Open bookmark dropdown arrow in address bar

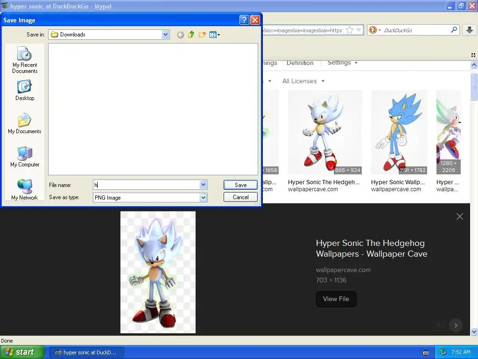coord(359,30)
